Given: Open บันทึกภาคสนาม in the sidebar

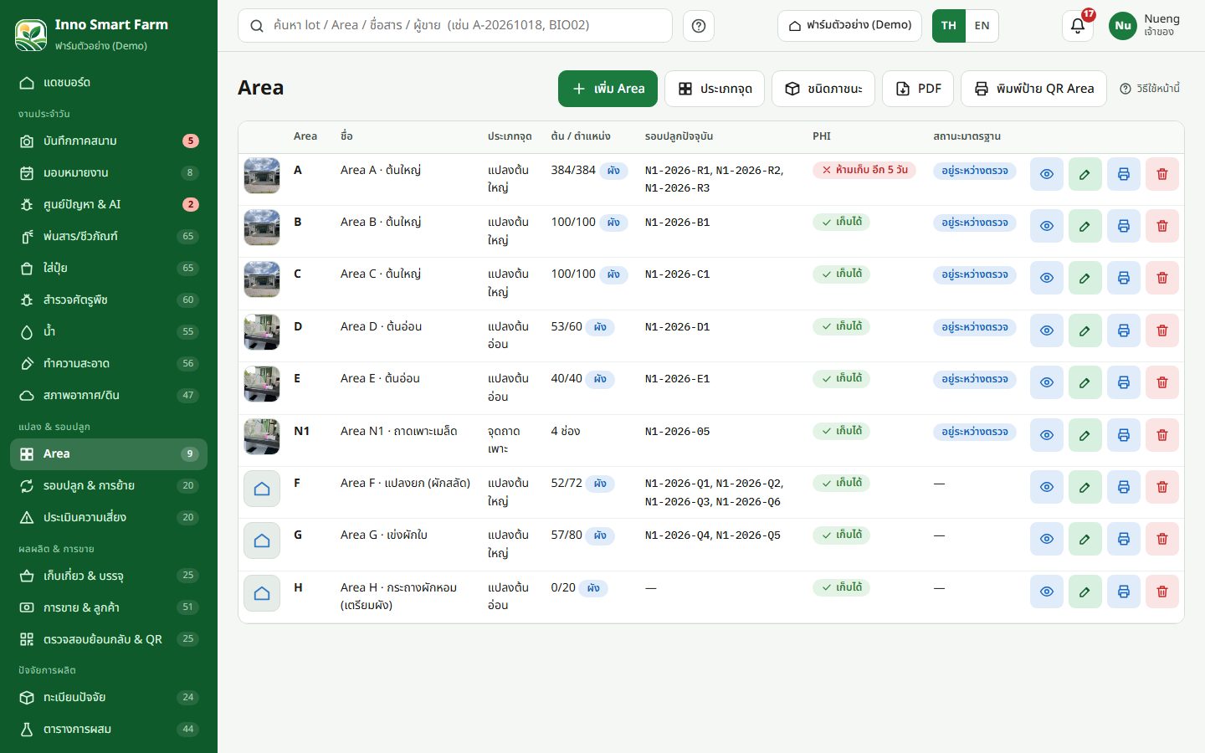Looking at the screenshot, I should [109, 141].
